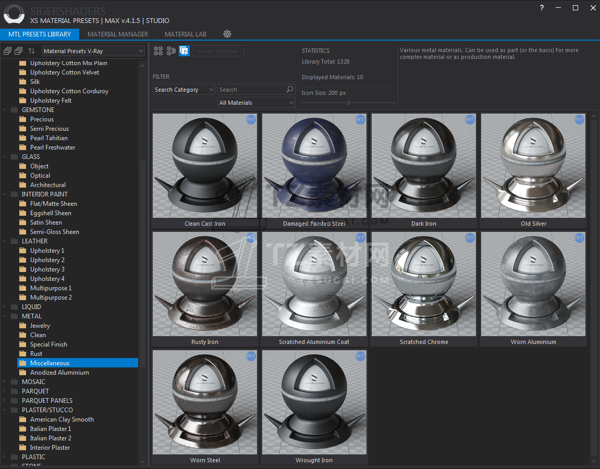600x469 pixels.
Task: Switch to the MATERIAL MANAGER tab
Action: pos(118,34)
